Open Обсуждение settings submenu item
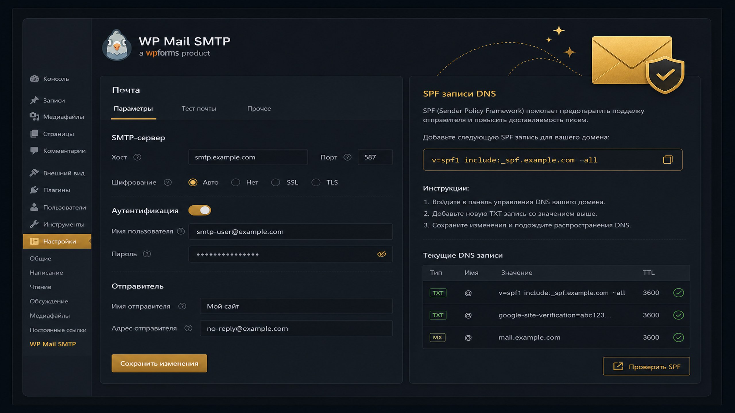Viewport: 735px width, 413px height. [x=49, y=301]
